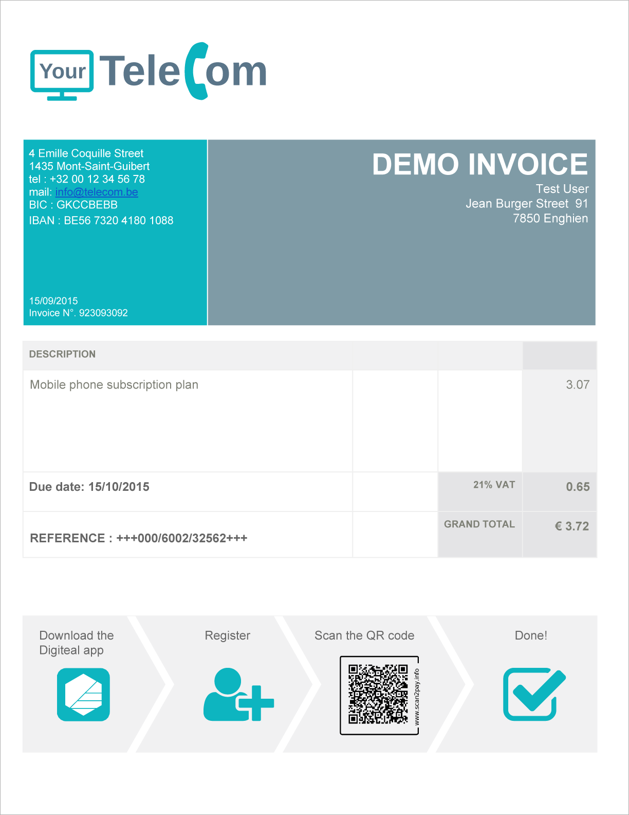Click the IBAN BE56 7320 4180 1088

pyautogui.click(x=119, y=220)
